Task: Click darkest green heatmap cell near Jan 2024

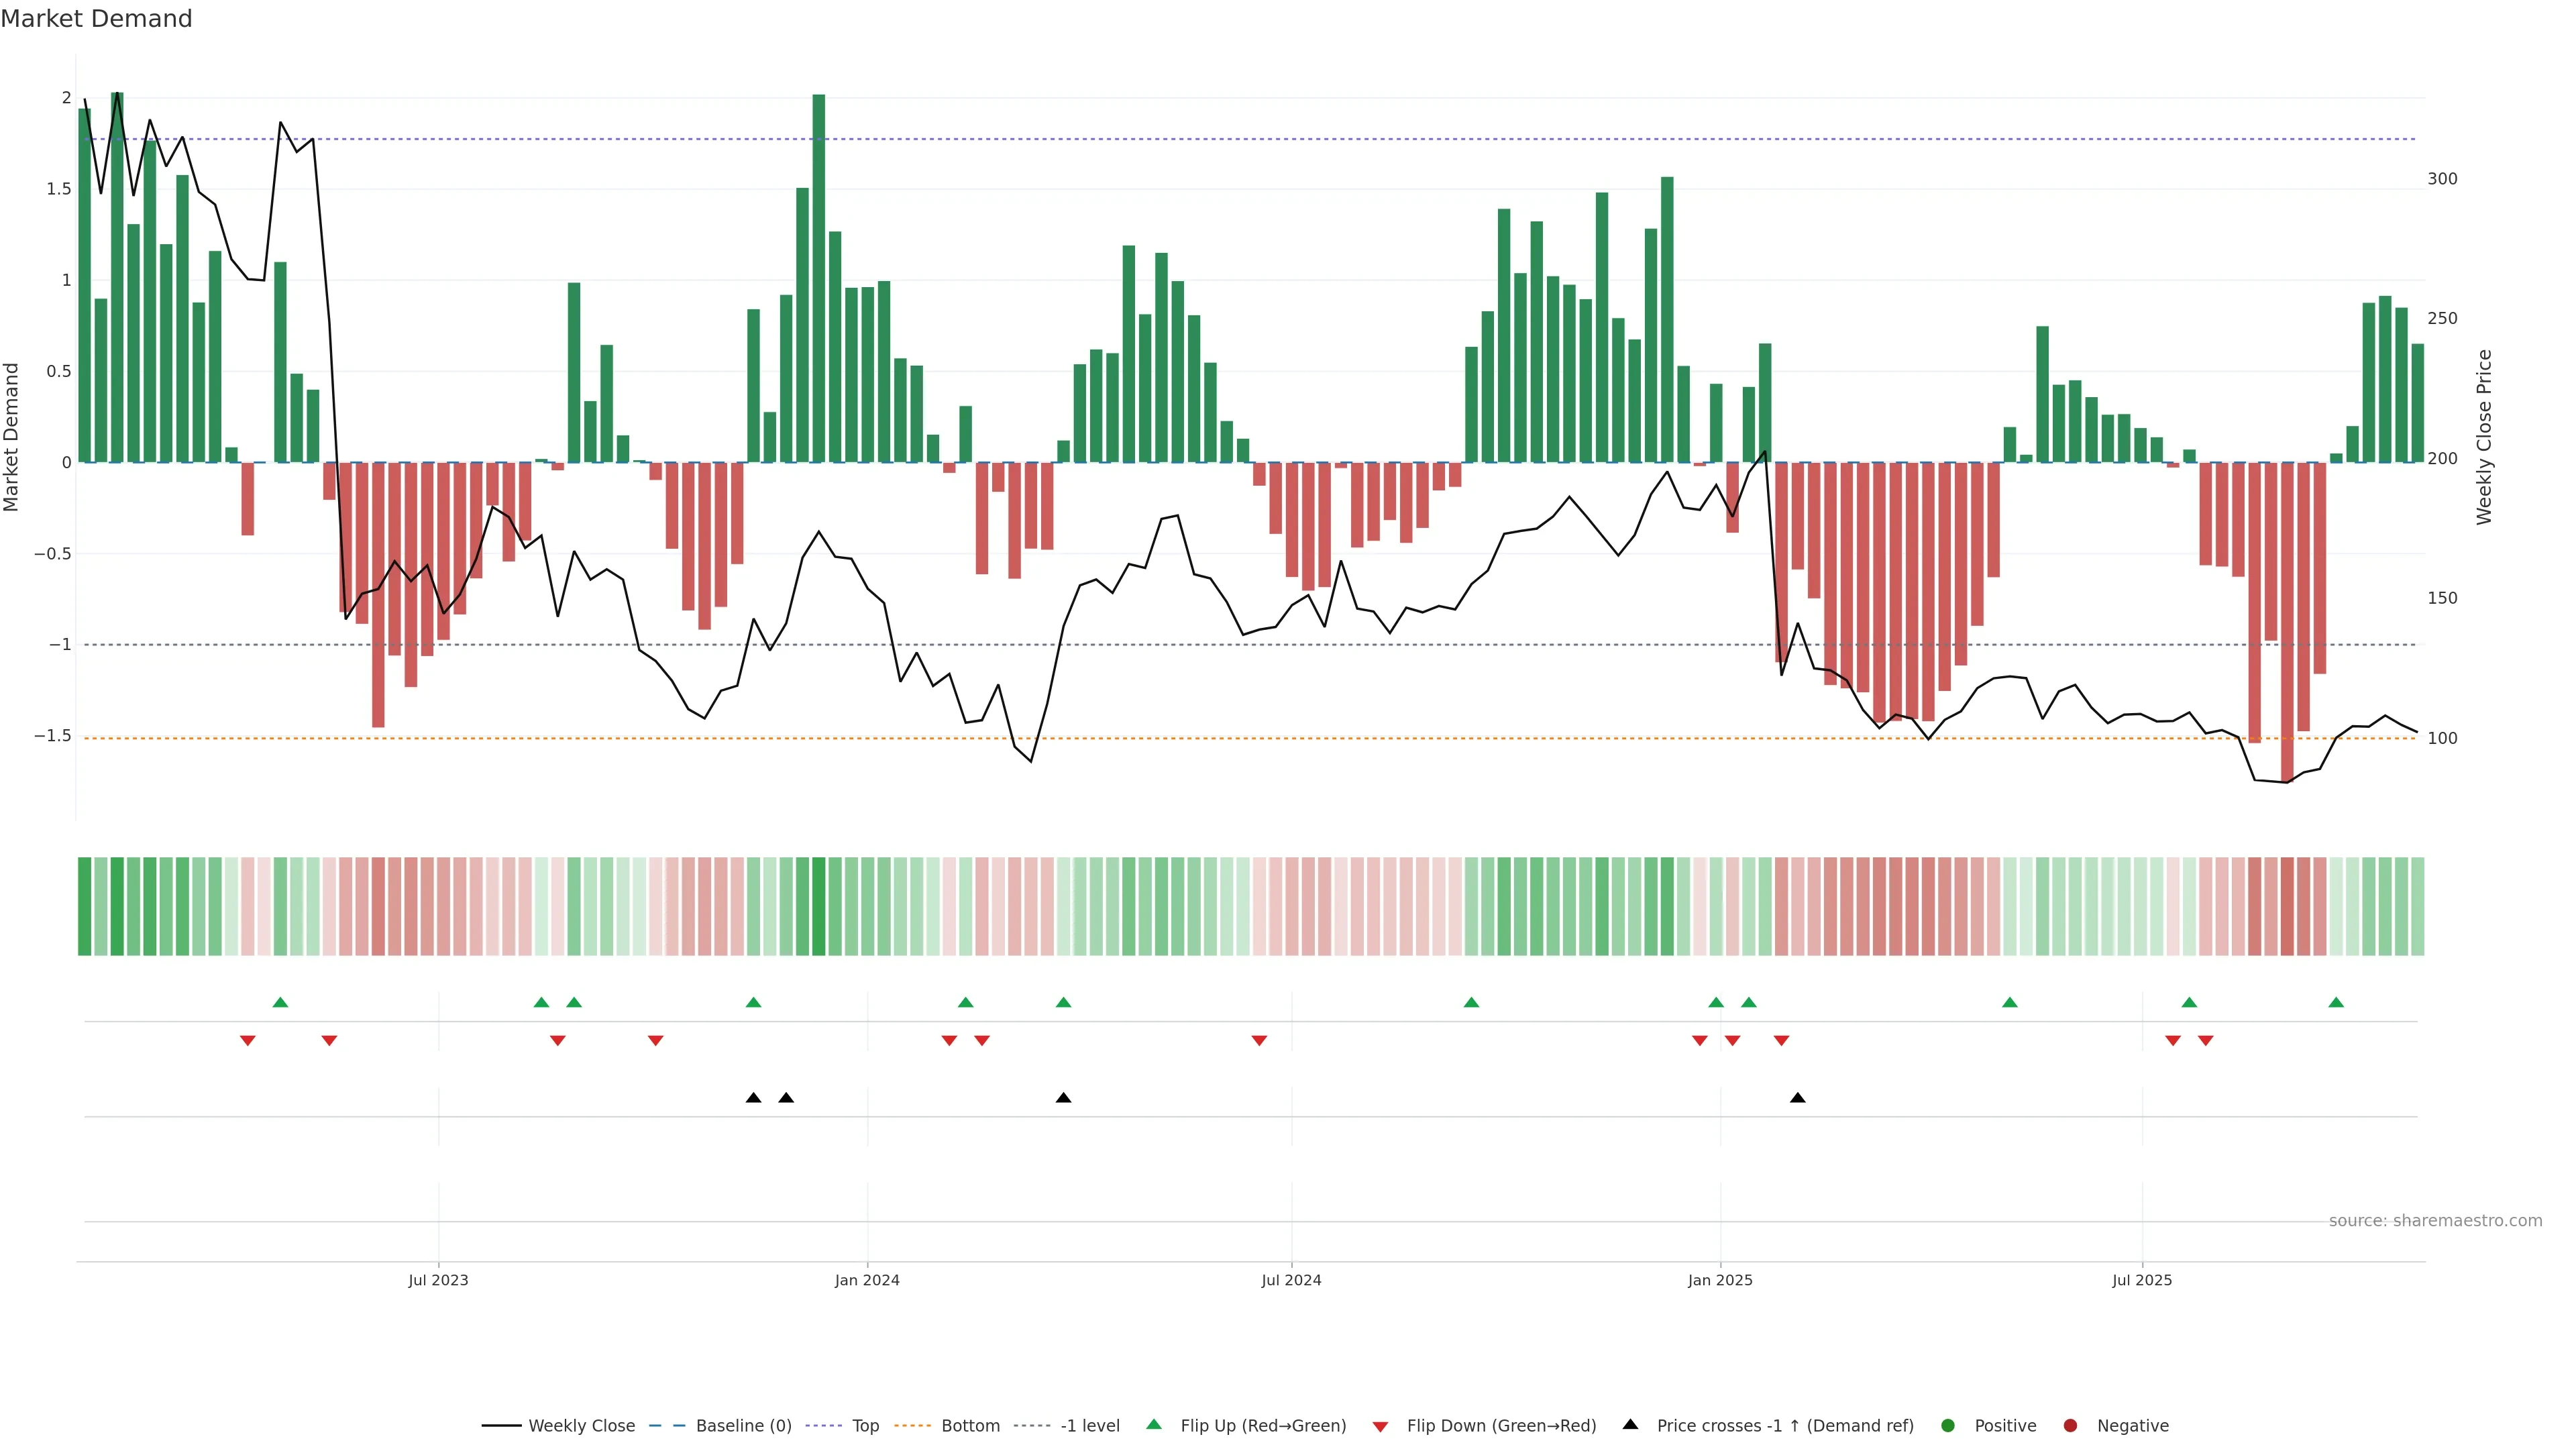Action: pos(819,906)
